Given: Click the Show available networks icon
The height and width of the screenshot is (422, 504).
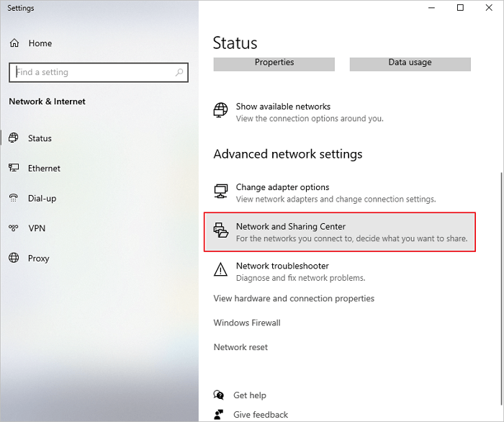Looking at the screenshot, I should (221, 111).
